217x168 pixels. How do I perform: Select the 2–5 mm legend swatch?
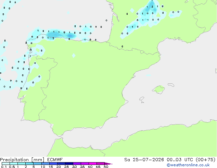[29, 164]
